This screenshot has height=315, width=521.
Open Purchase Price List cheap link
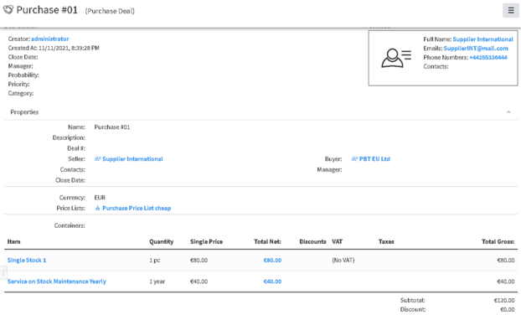[x=137, y=208]
